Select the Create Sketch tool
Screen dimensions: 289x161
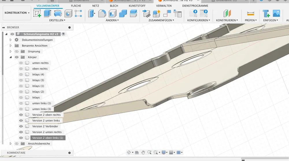click(37, 14)
